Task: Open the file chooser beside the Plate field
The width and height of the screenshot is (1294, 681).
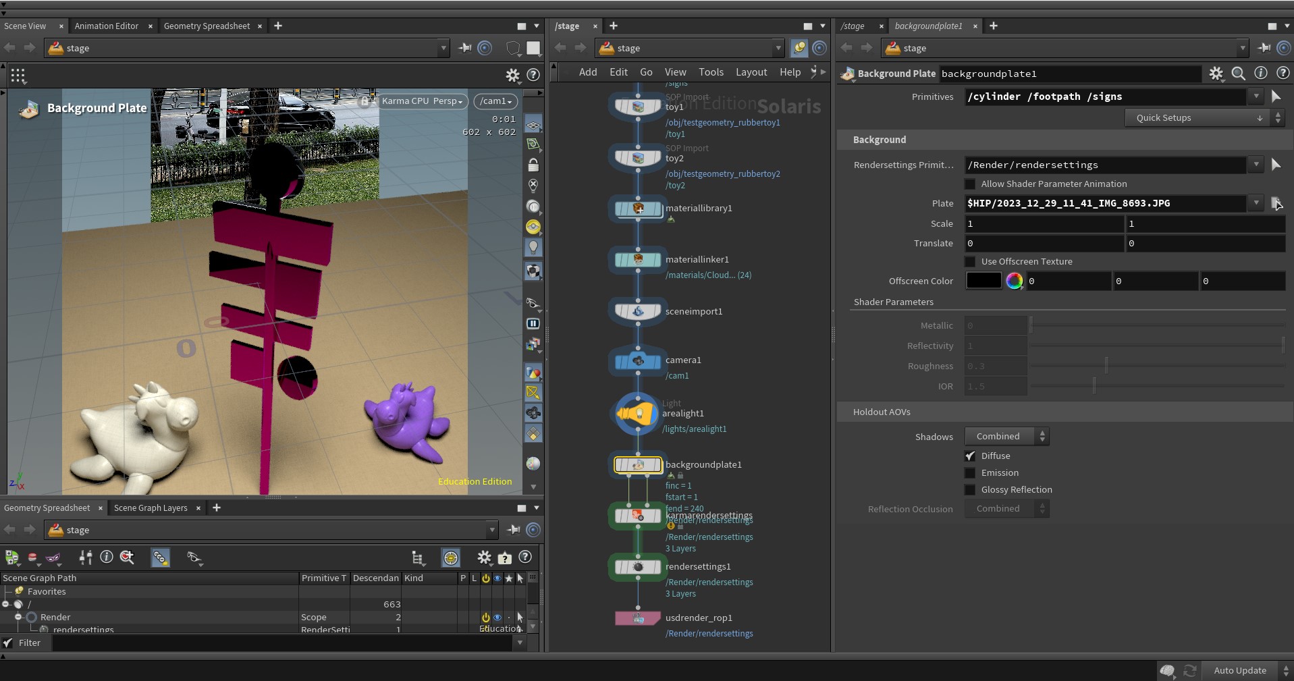Action: pyautogui.click(x=1276, y=203)
